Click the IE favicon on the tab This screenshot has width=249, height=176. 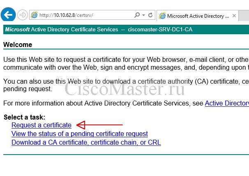(162, 16)
